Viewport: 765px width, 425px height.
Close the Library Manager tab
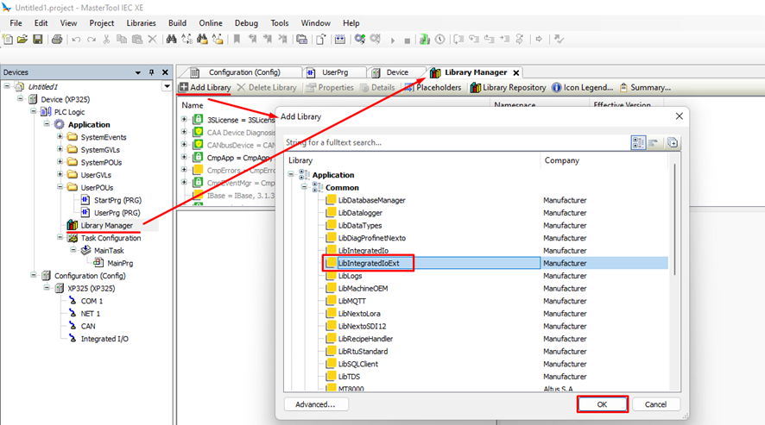(516, 72)
